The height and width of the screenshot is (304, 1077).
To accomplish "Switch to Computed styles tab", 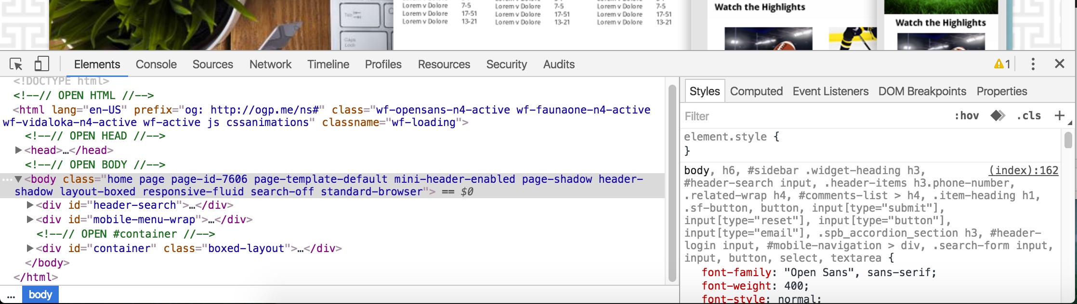I will (x=756, y=91).
